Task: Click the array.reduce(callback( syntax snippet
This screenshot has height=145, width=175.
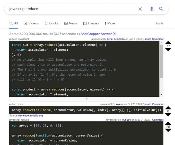Action: click(x=86, y=110)
